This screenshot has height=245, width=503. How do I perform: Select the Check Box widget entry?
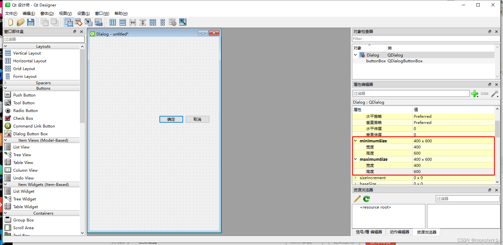click(x=23, y=118)
